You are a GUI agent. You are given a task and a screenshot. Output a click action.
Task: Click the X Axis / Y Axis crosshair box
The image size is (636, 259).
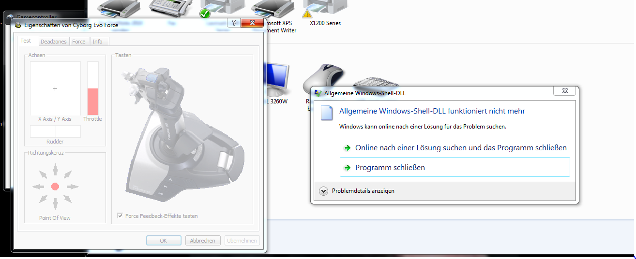(55, 88)
